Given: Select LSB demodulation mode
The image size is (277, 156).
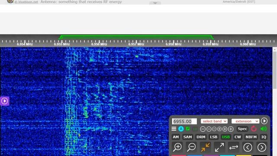Looking at the screenshot, I should pyautogui.click(x=213, y=137).
